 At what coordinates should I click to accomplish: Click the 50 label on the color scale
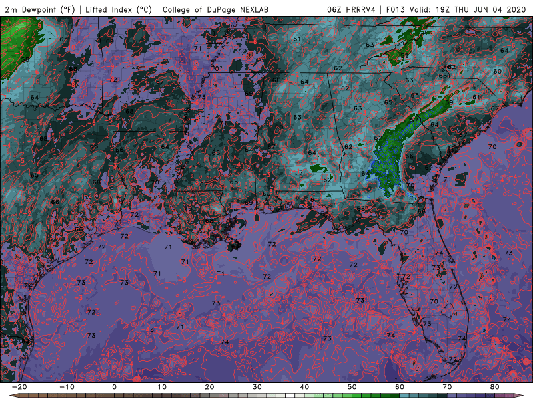point(352,387)
